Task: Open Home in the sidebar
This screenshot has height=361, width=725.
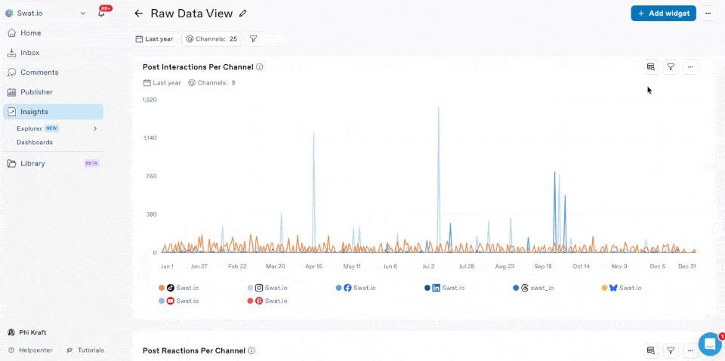Action: (53, 33)
